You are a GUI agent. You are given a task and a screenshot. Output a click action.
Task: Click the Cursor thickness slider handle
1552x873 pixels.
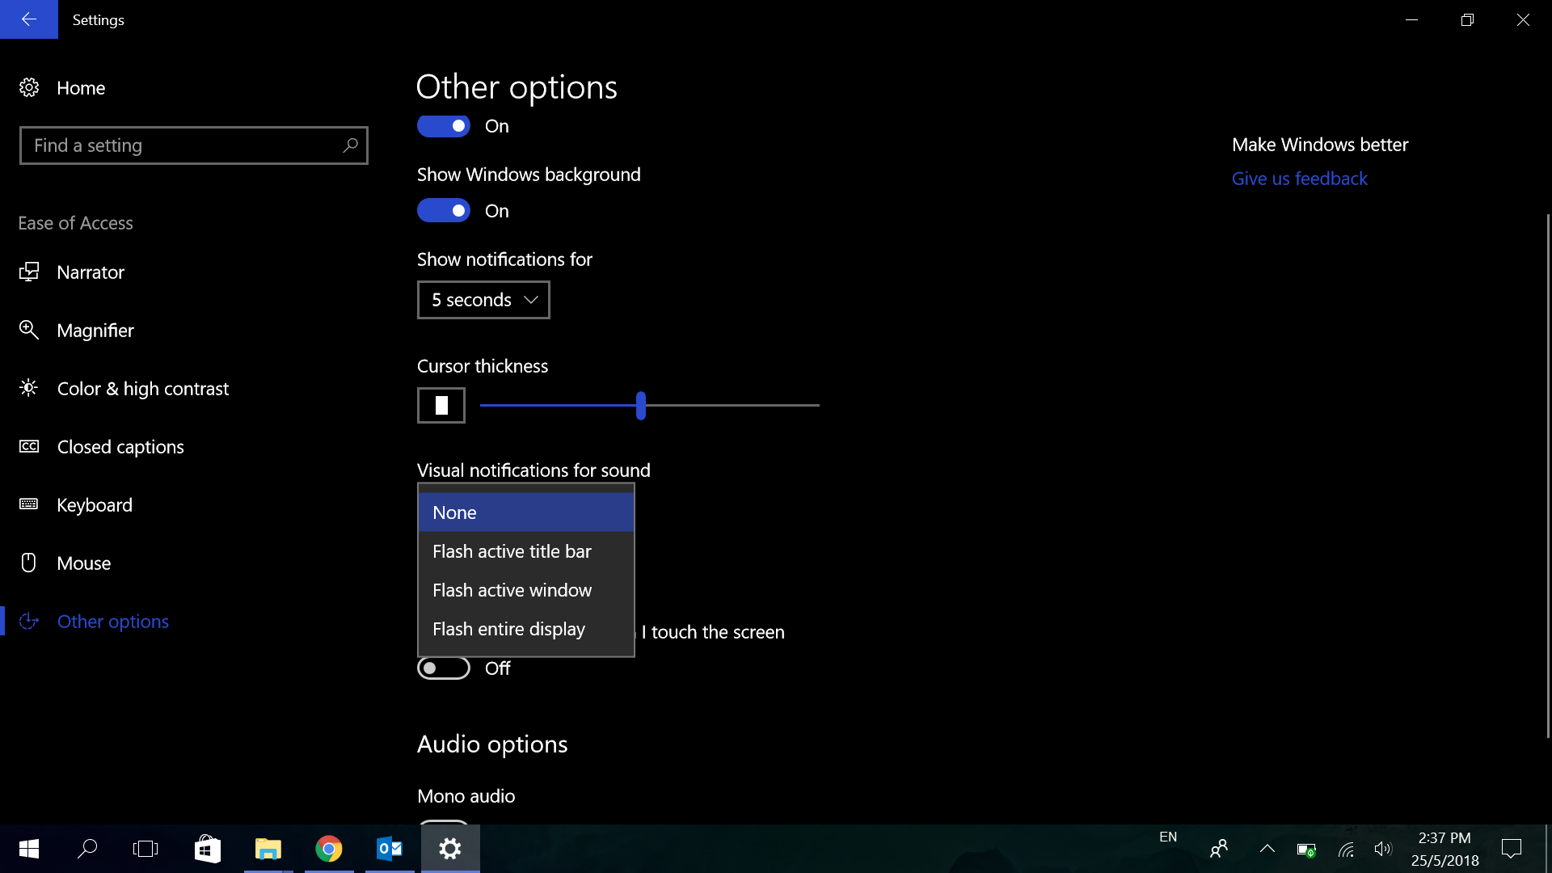coord(641,405)
